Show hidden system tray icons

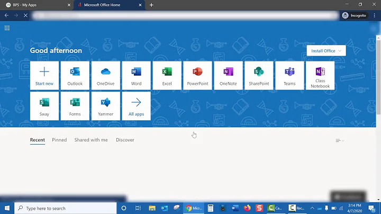(312, 208)
